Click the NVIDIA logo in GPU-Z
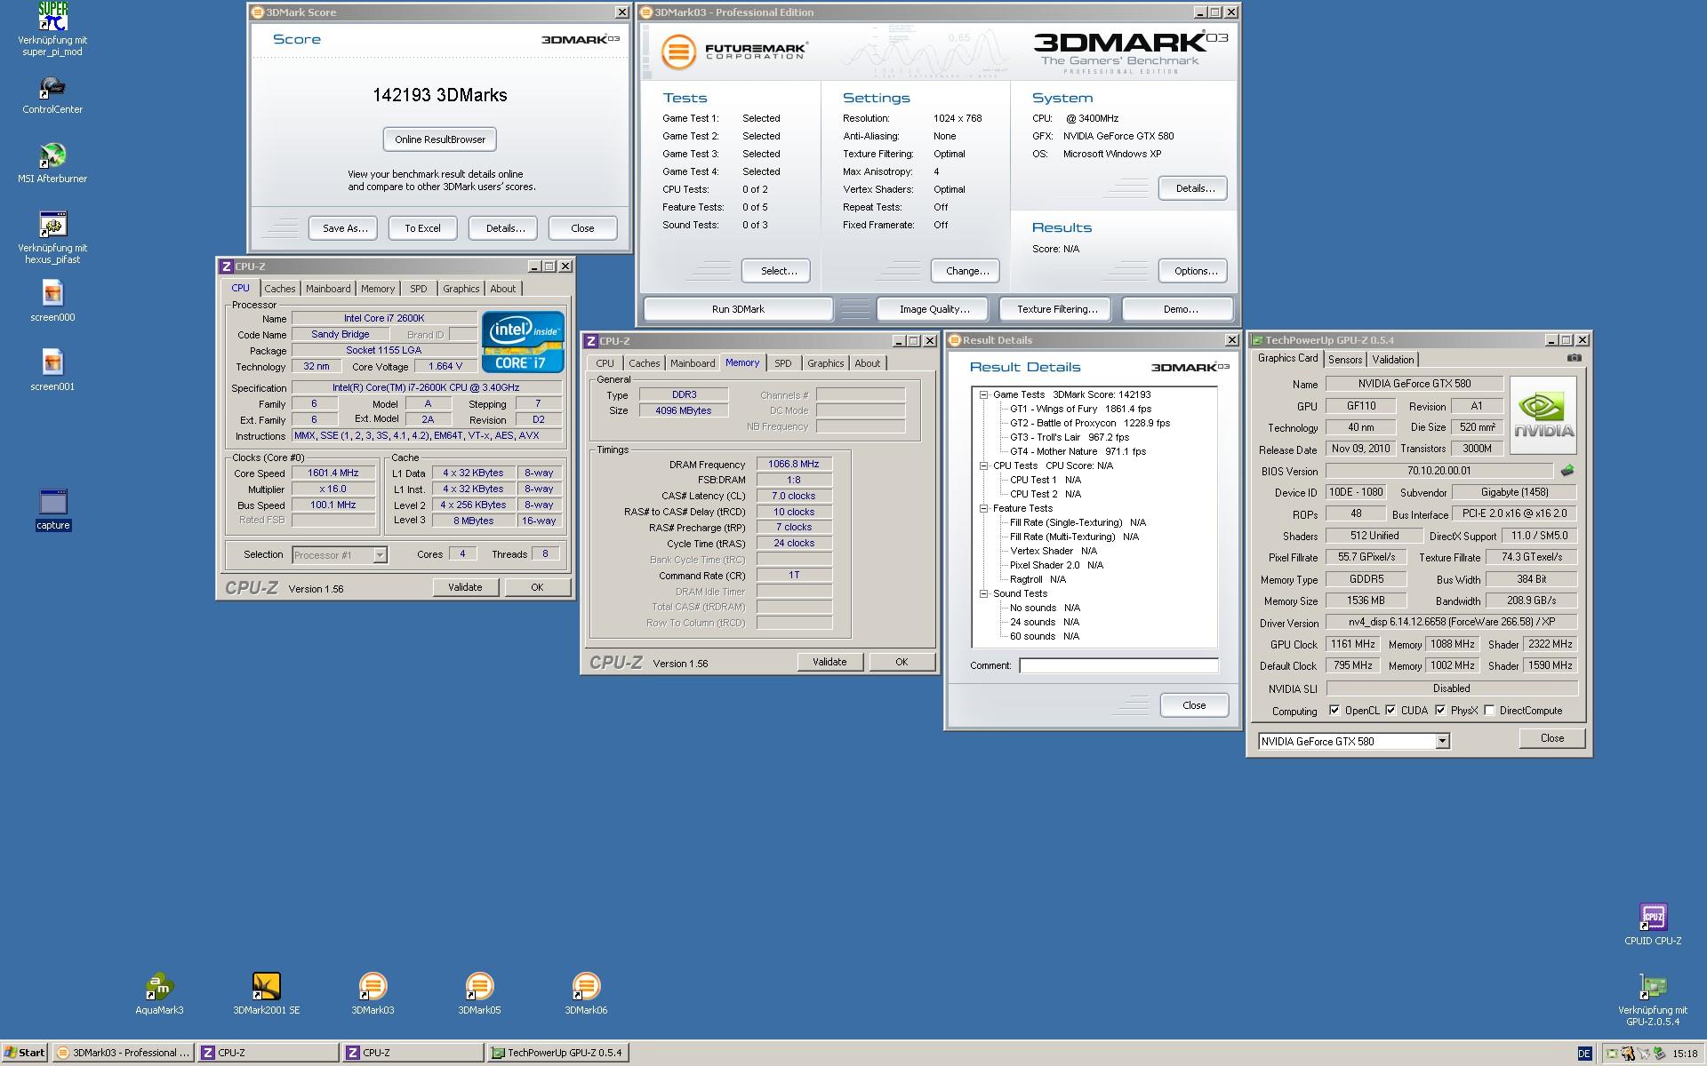This screenshot has width=1707, height=1066. click(1543, 415)
